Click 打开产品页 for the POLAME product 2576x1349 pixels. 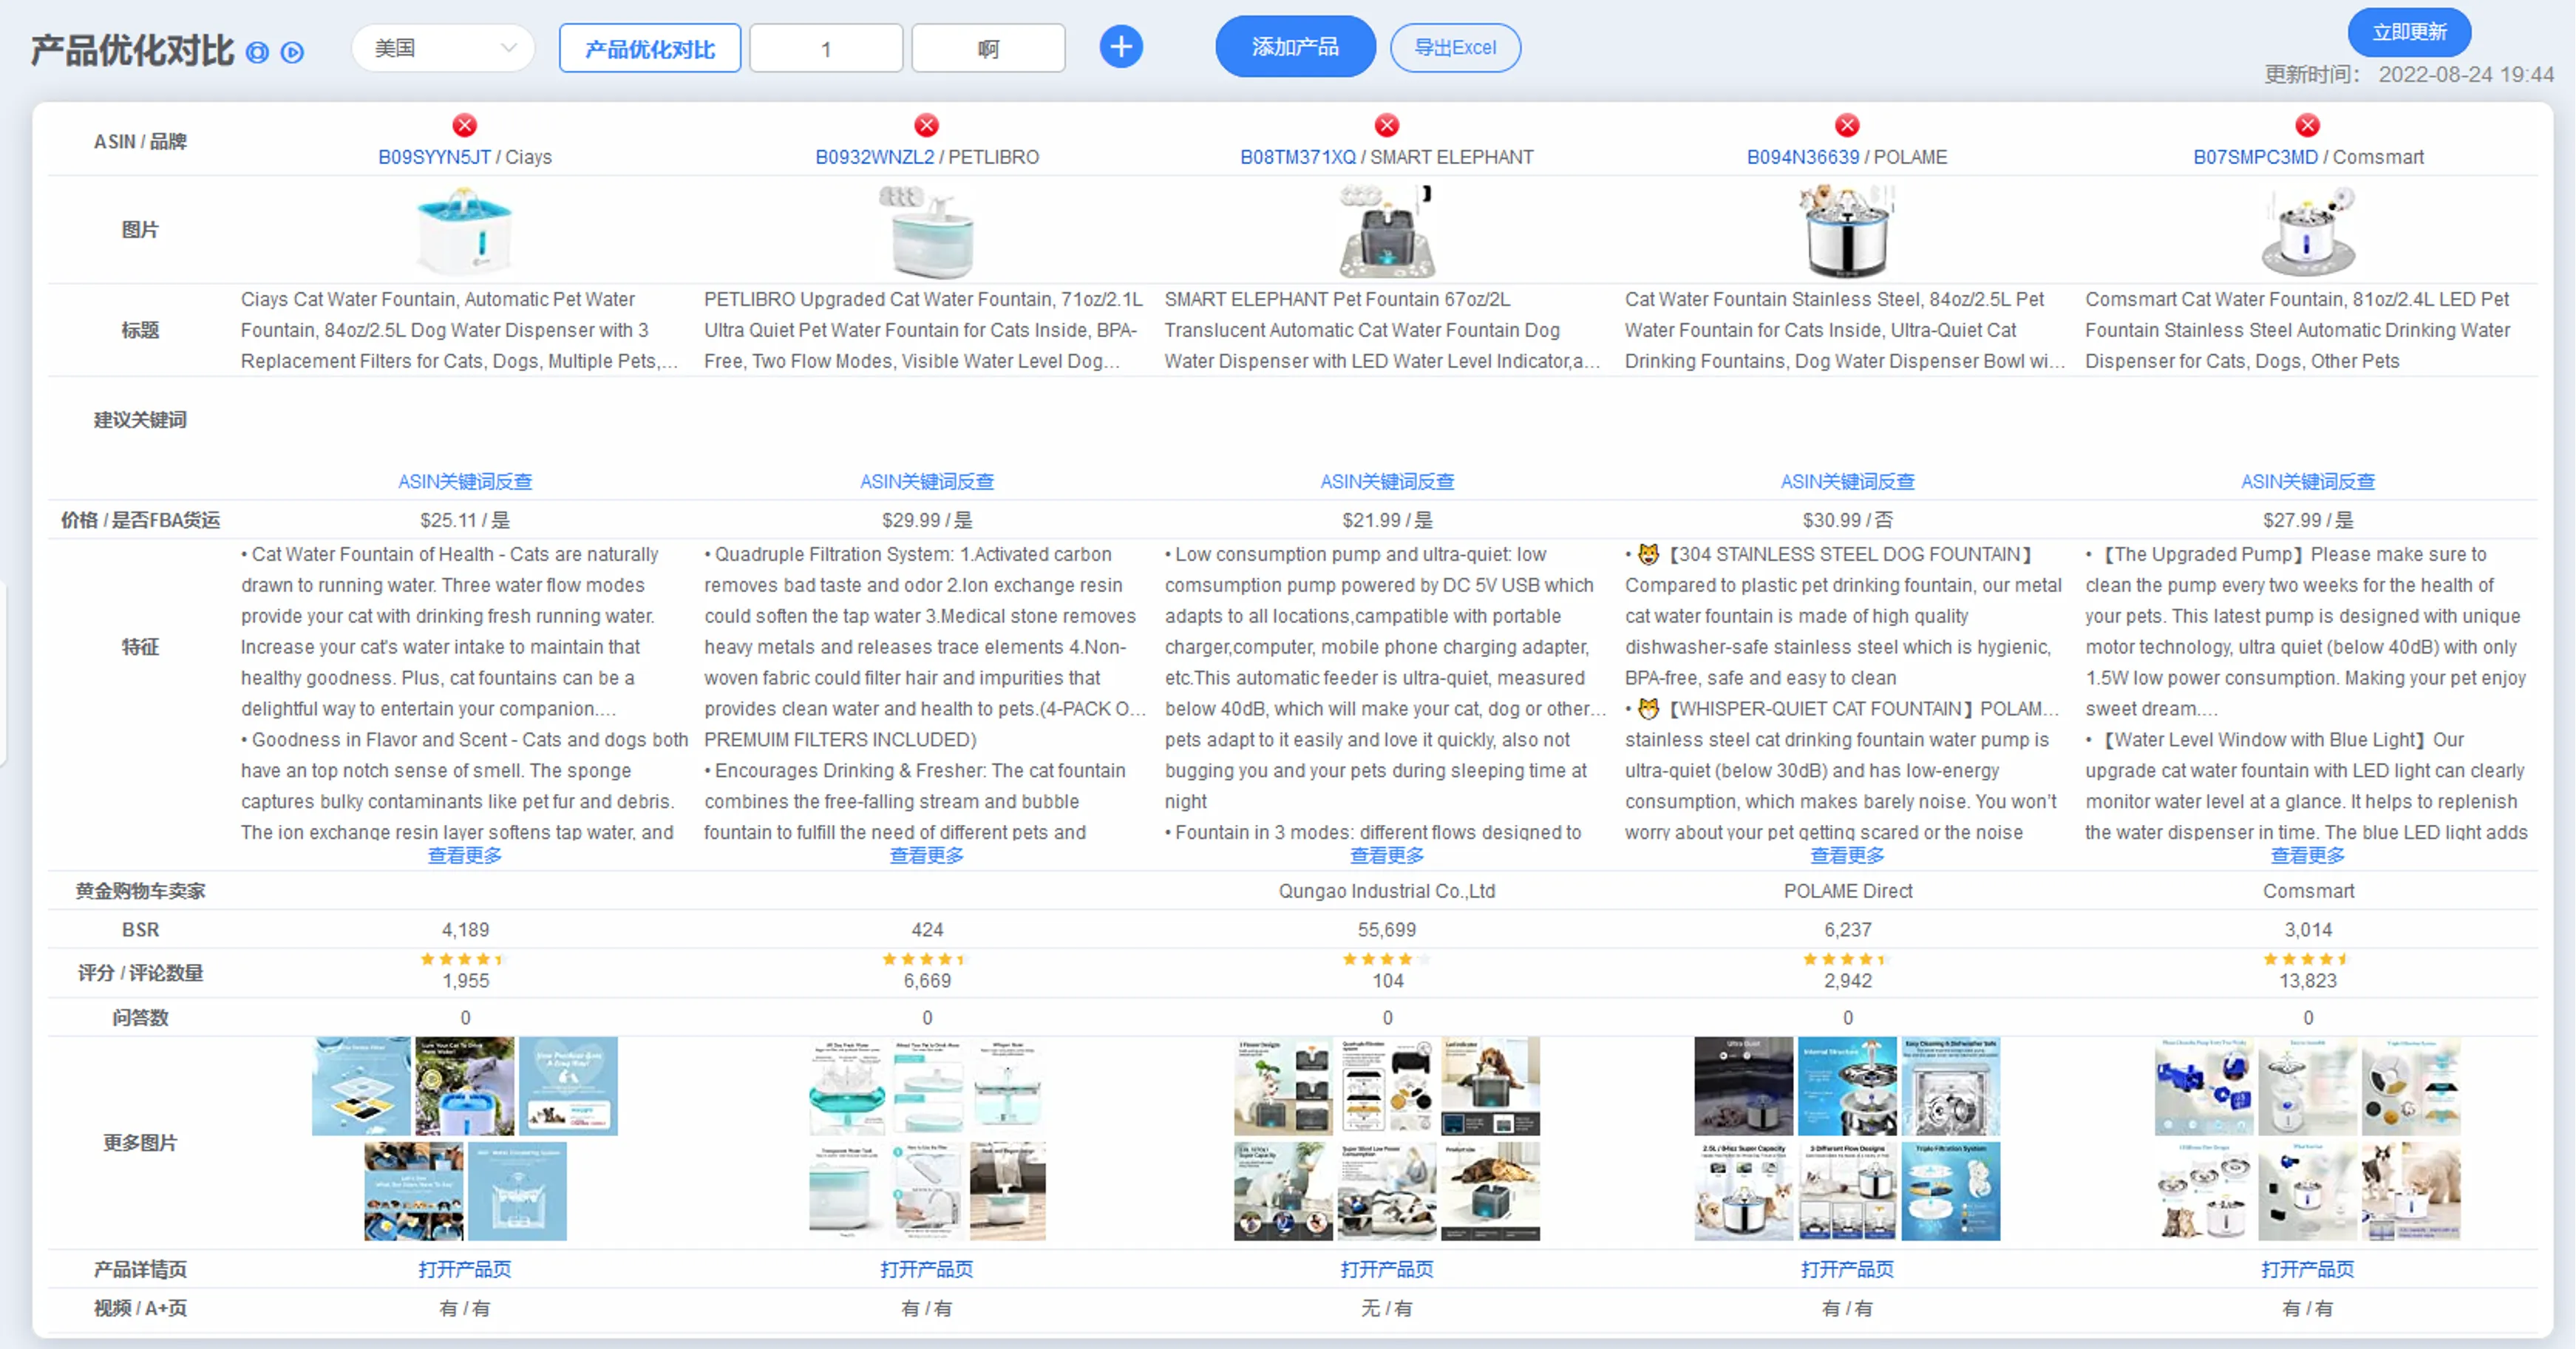pyautogui.click(x=1847, y=1269)
